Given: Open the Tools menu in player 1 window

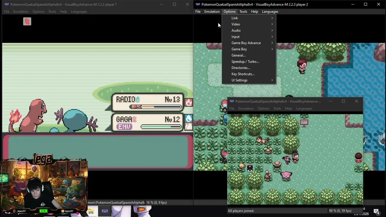Looking at the screenshot, I should (52, 11).
